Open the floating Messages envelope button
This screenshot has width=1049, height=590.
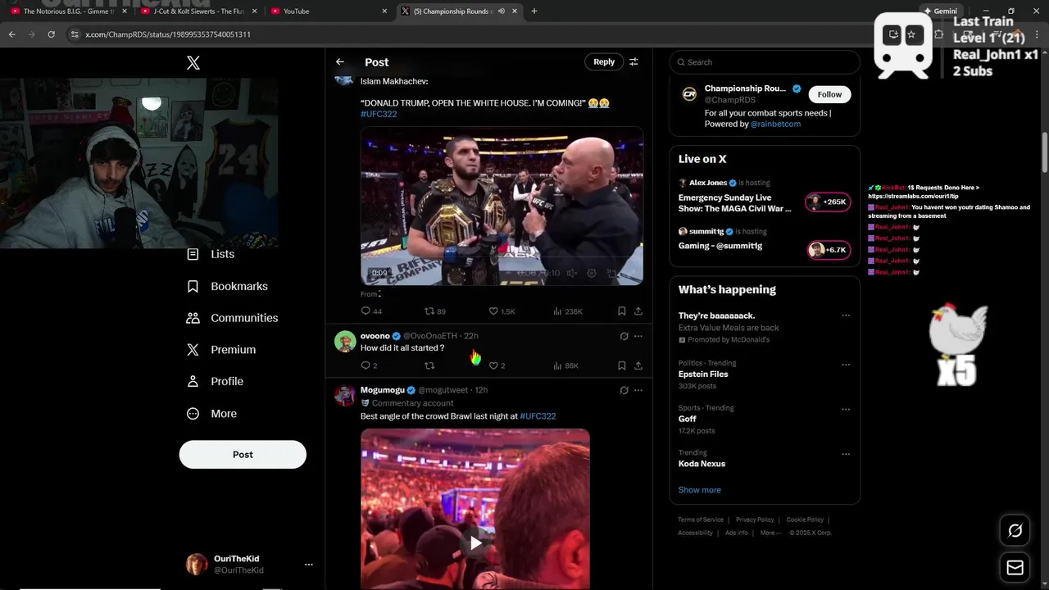point(1015,568)
